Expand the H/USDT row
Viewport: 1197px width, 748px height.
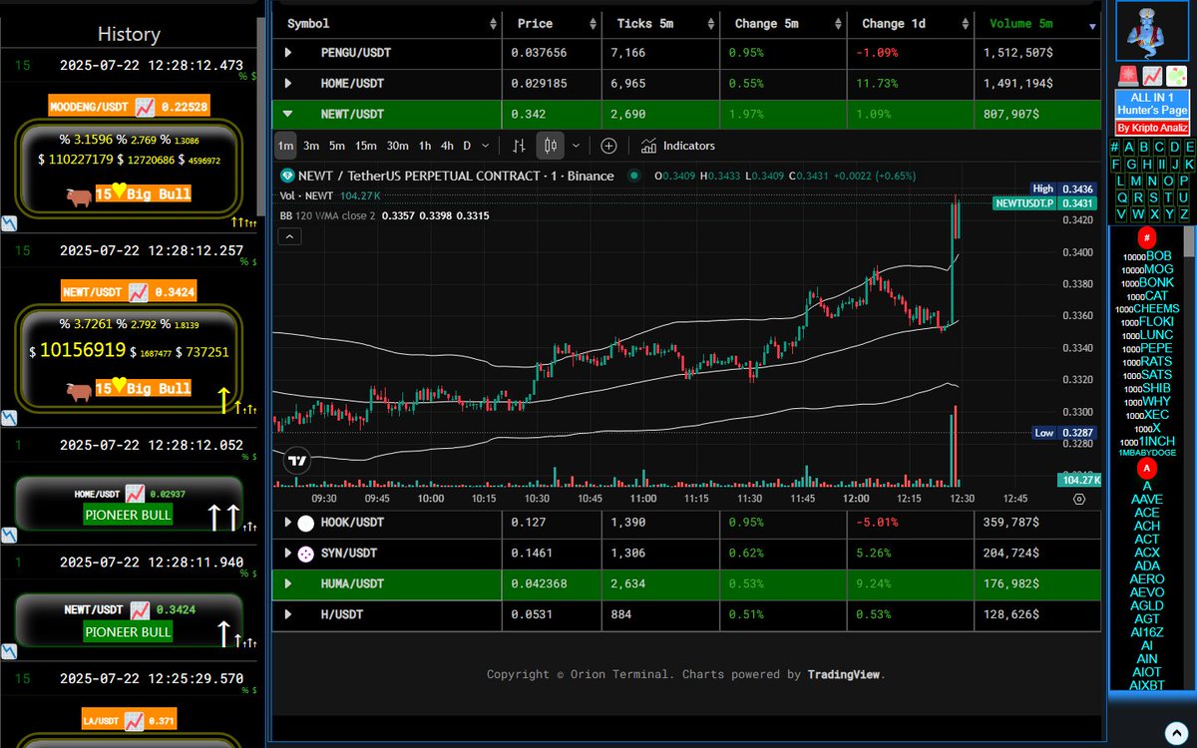(289, 614)
